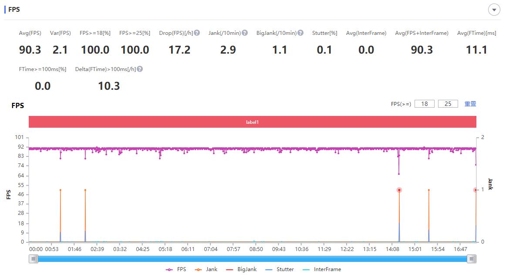Select the red label1 bar
The height and width of the screenshot is (275, 506).
[x=253, y=122]
